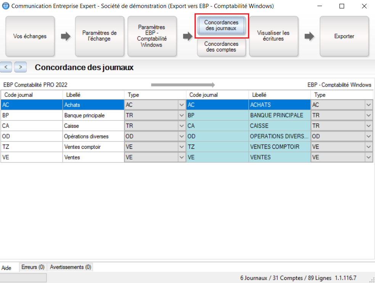
Task: Switch to the Avertissements (0) tab
Action: (x=71, y=267)
